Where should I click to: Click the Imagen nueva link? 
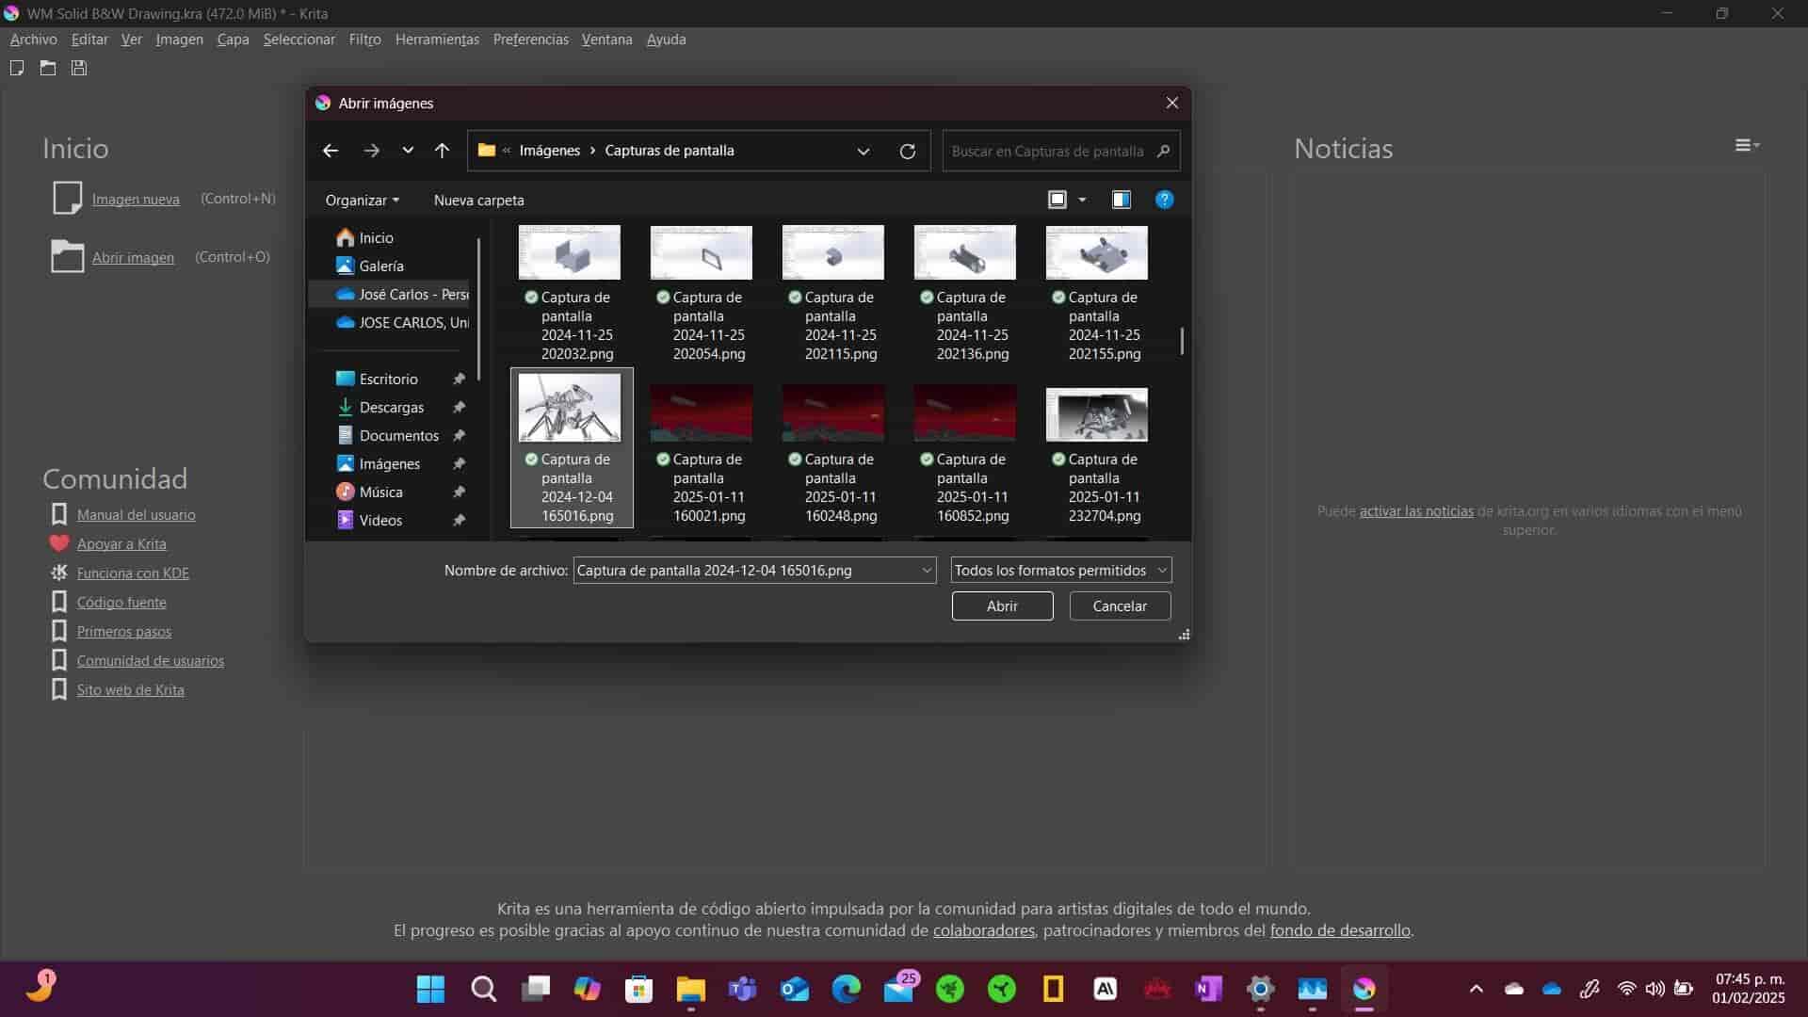[136, 199]
